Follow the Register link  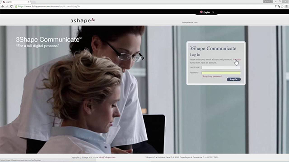point(237,59)
